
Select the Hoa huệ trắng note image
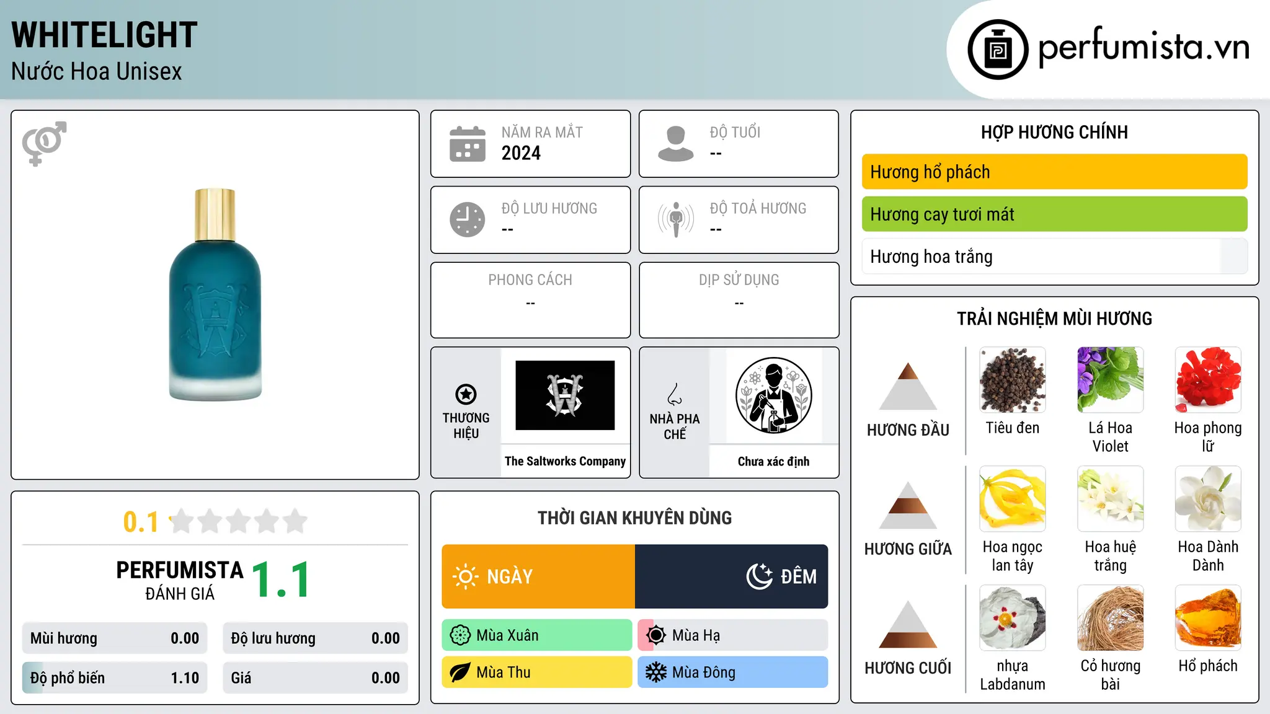pyautogui.click(x=1111, y=499)
